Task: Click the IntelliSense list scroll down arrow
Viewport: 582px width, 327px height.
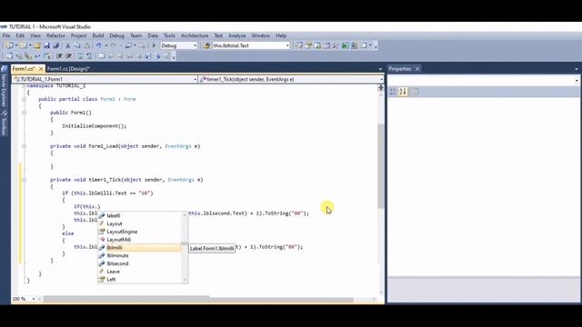Action: click(185, 281)
